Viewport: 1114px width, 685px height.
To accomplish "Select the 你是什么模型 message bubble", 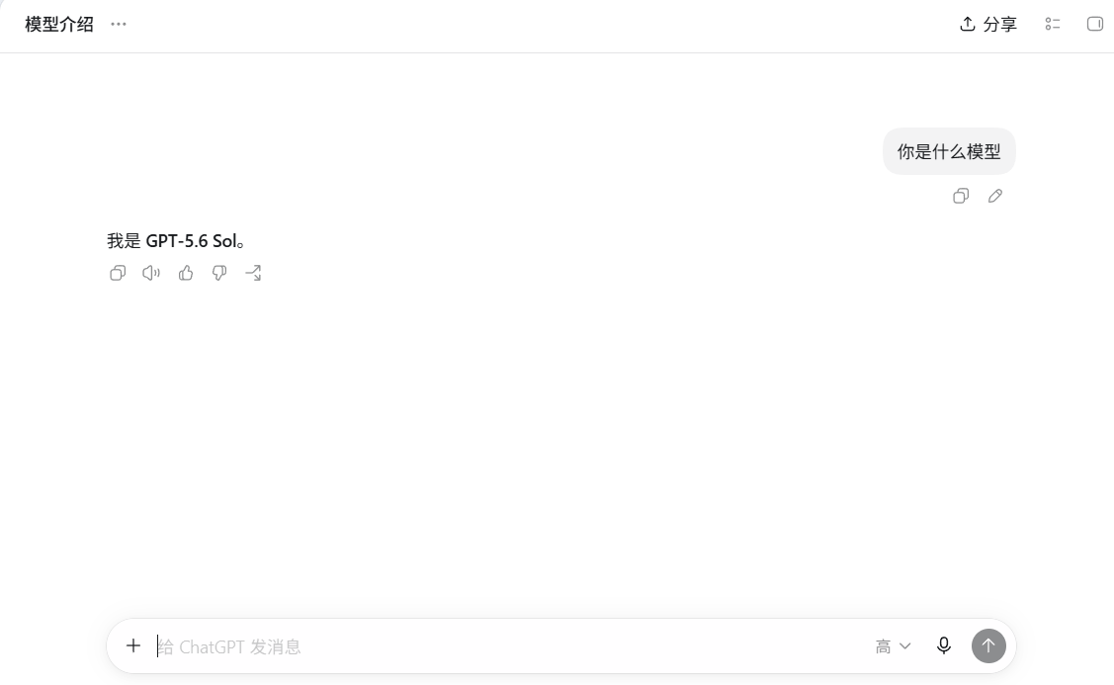I will point(949,151).
